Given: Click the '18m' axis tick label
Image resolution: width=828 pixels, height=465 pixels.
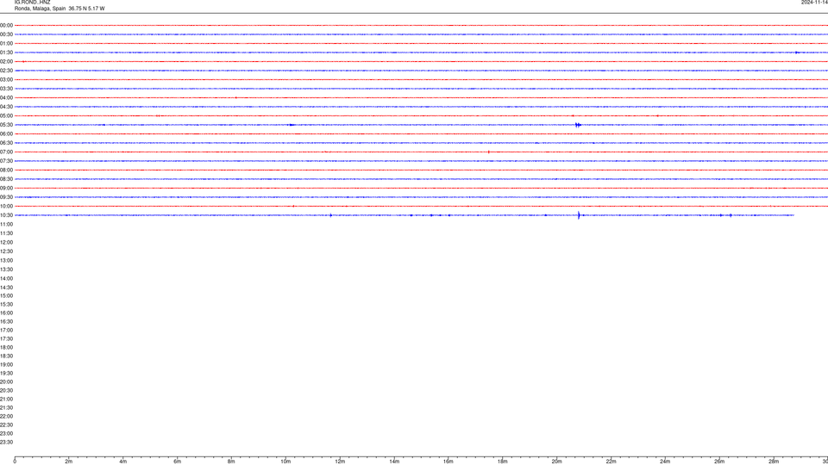Looking at the screenshot, I should pos(503,462).
